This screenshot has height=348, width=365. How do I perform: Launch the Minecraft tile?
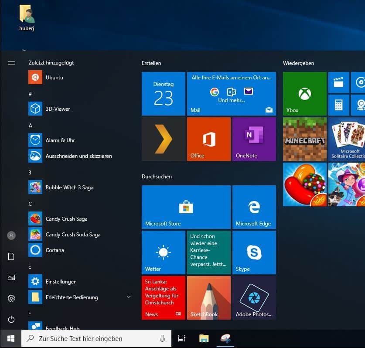click(x=305, y=139)
